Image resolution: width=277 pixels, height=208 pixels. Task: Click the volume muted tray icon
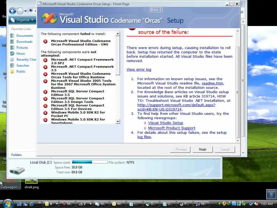point(256,204)
